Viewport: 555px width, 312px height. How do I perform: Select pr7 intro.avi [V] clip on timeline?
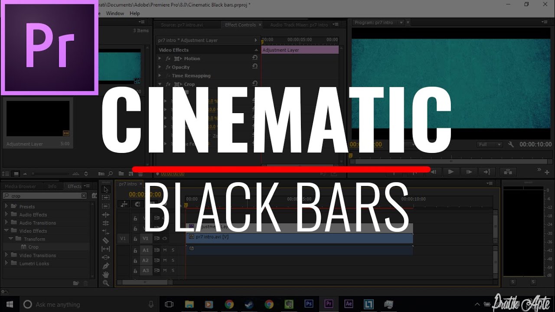[299, 237]
